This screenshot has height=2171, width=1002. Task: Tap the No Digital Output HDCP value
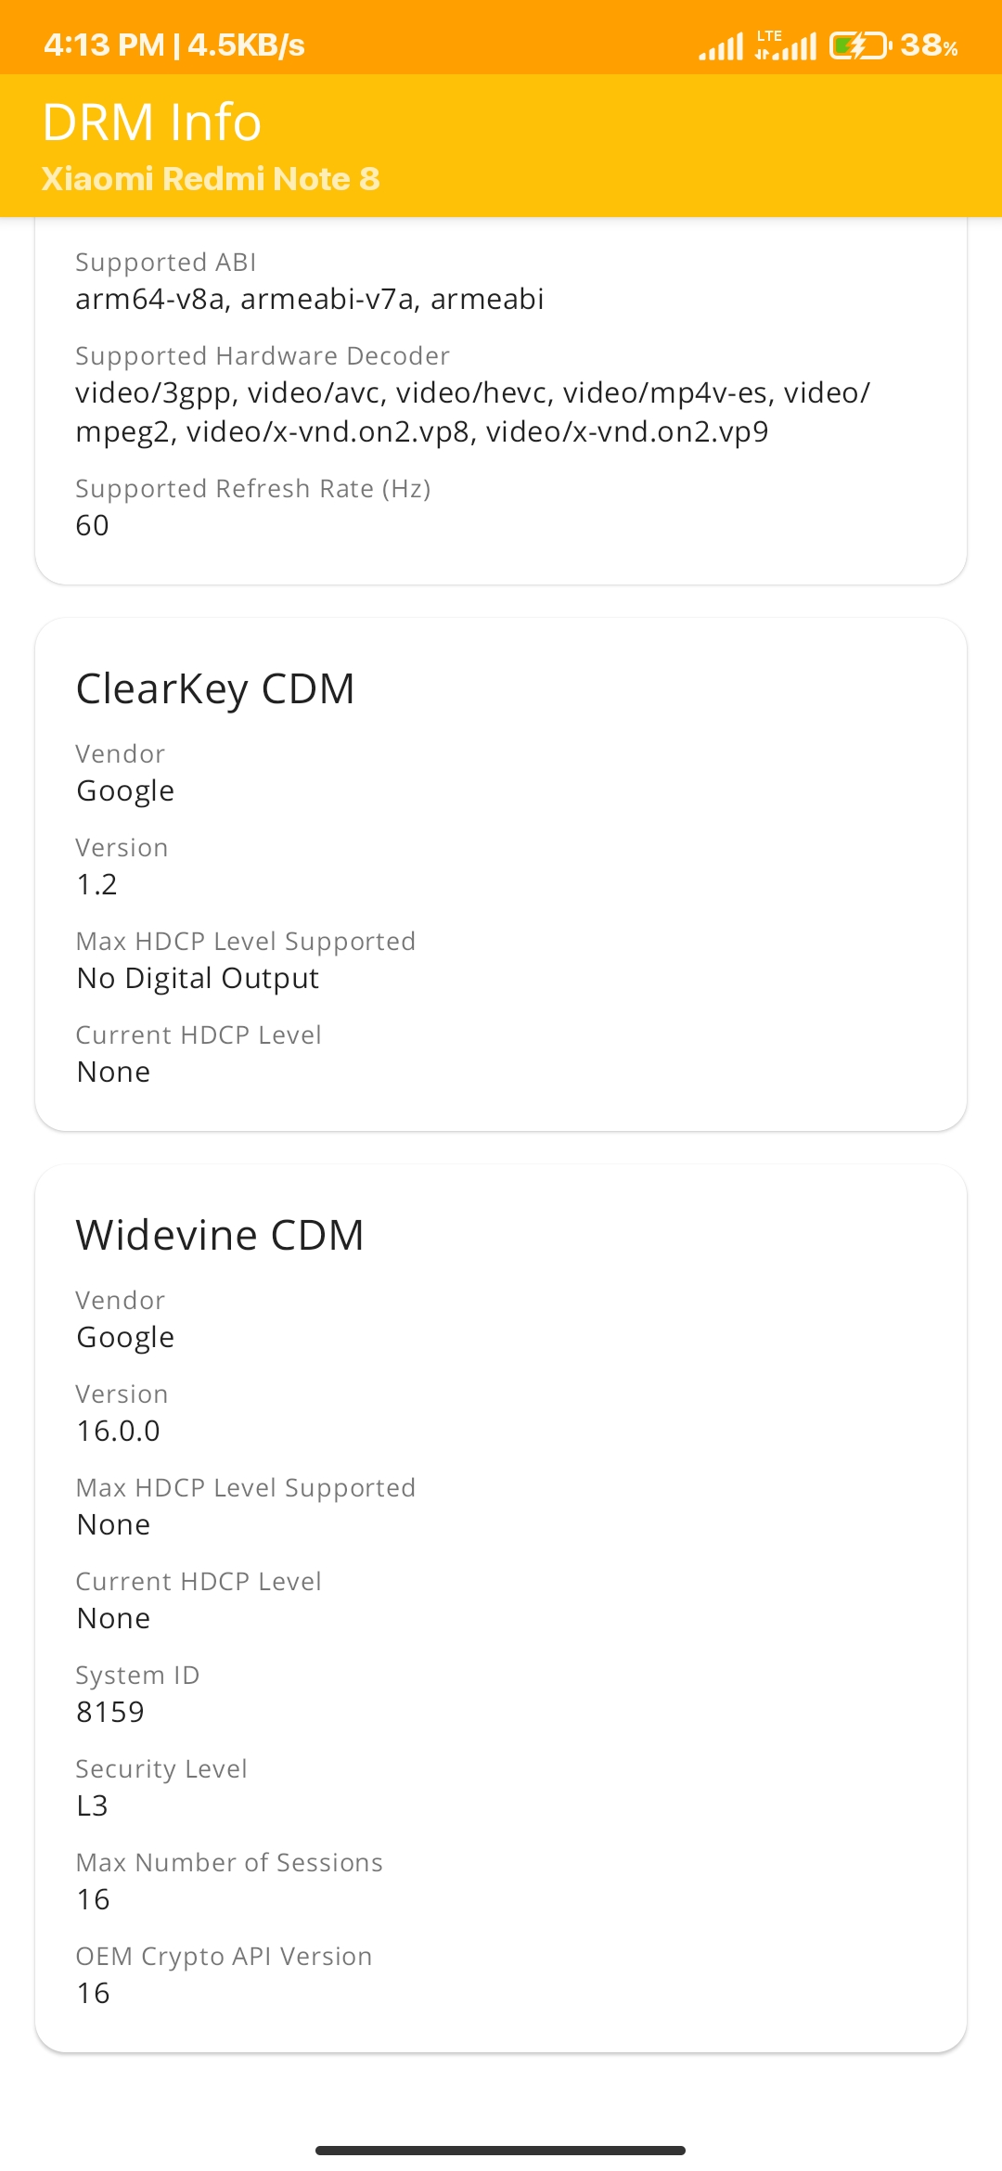point(198,978)
